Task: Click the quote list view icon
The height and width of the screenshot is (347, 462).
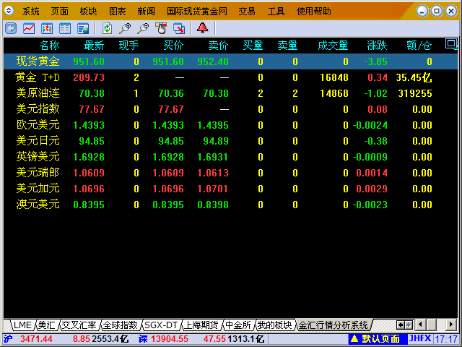Action: click(x=65, y=28)
